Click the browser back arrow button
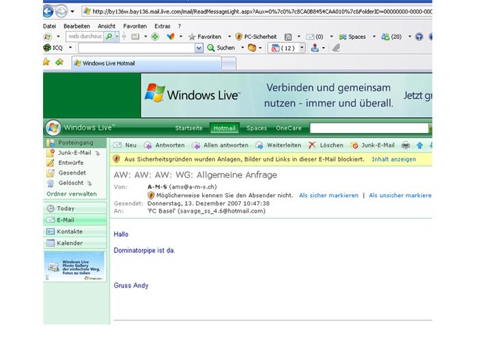478x341 pixels. point(50,11)
